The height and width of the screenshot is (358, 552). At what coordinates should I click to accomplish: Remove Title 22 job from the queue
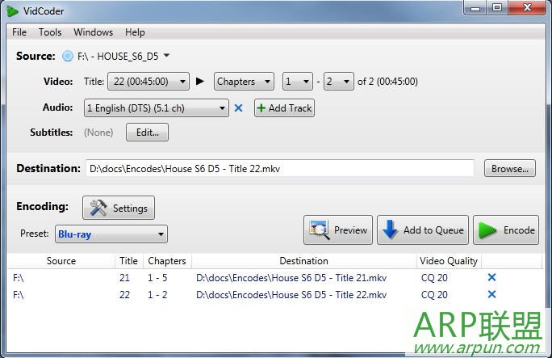[491, 294]
